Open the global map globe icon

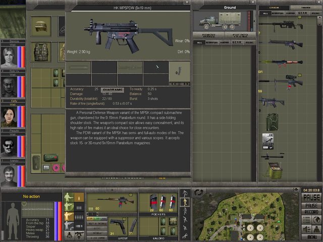(x=316, y=220)
